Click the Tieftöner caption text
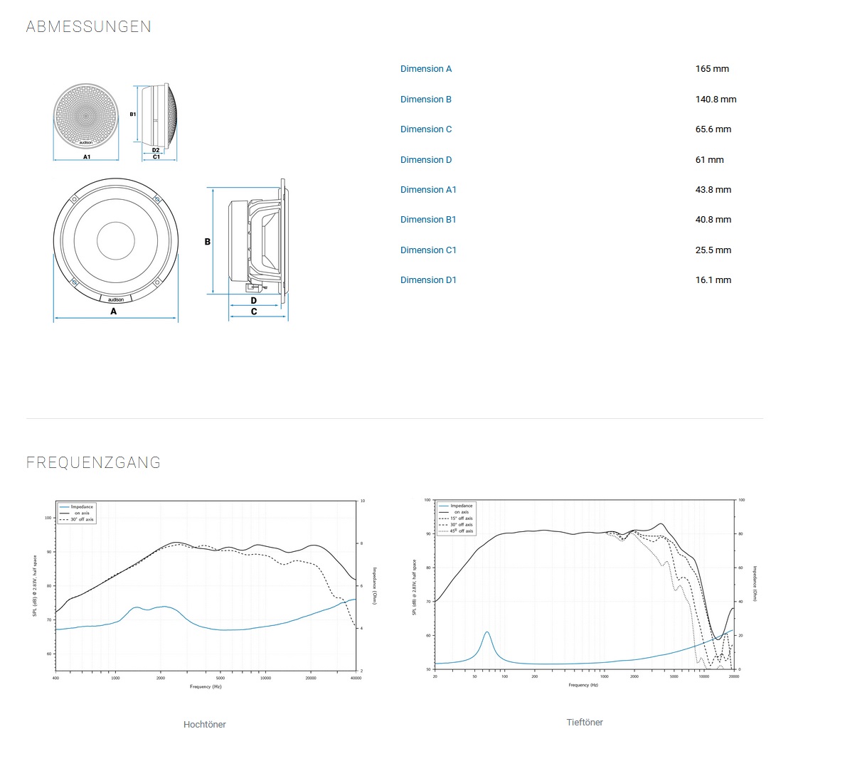862x761 pixels. pos(585,722)
